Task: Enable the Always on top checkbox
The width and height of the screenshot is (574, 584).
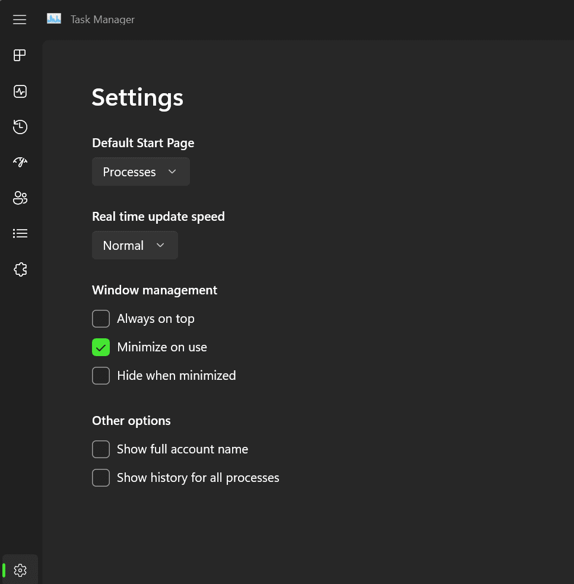Action: [x=101, y=319]
